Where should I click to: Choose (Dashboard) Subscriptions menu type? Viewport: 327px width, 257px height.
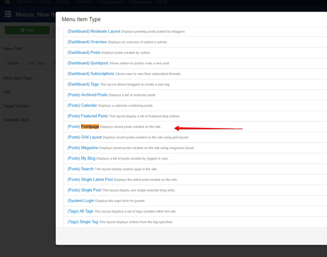point(90,74)
